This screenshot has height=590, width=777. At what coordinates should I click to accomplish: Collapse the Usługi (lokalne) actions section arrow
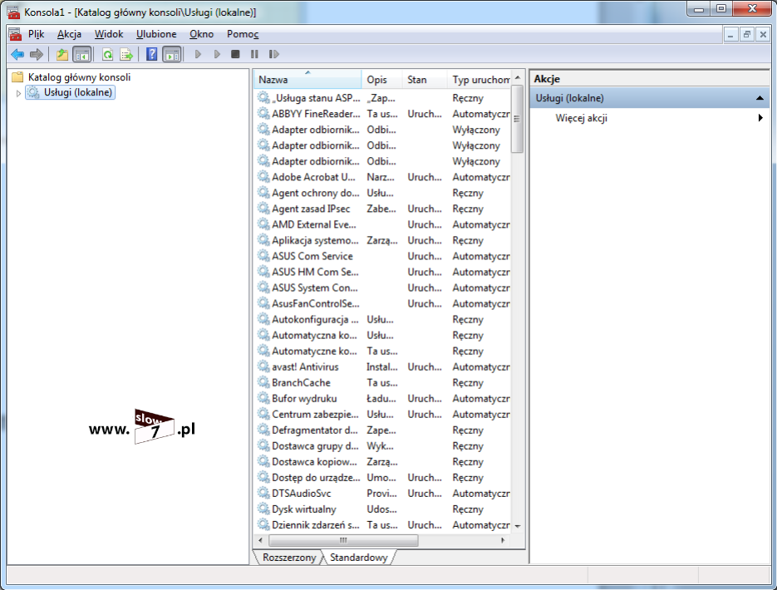coord(760,98)
